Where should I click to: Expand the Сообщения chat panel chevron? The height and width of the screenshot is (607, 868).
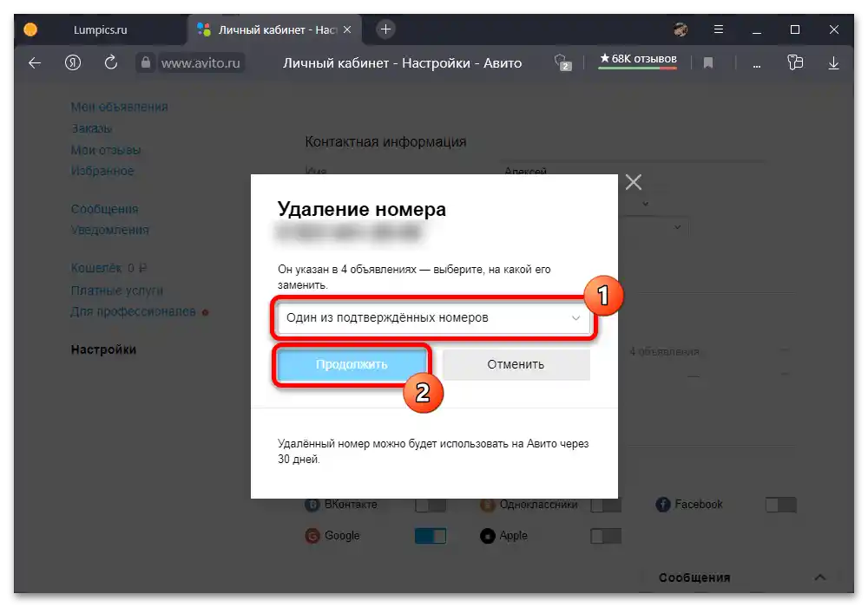[820, 578]
